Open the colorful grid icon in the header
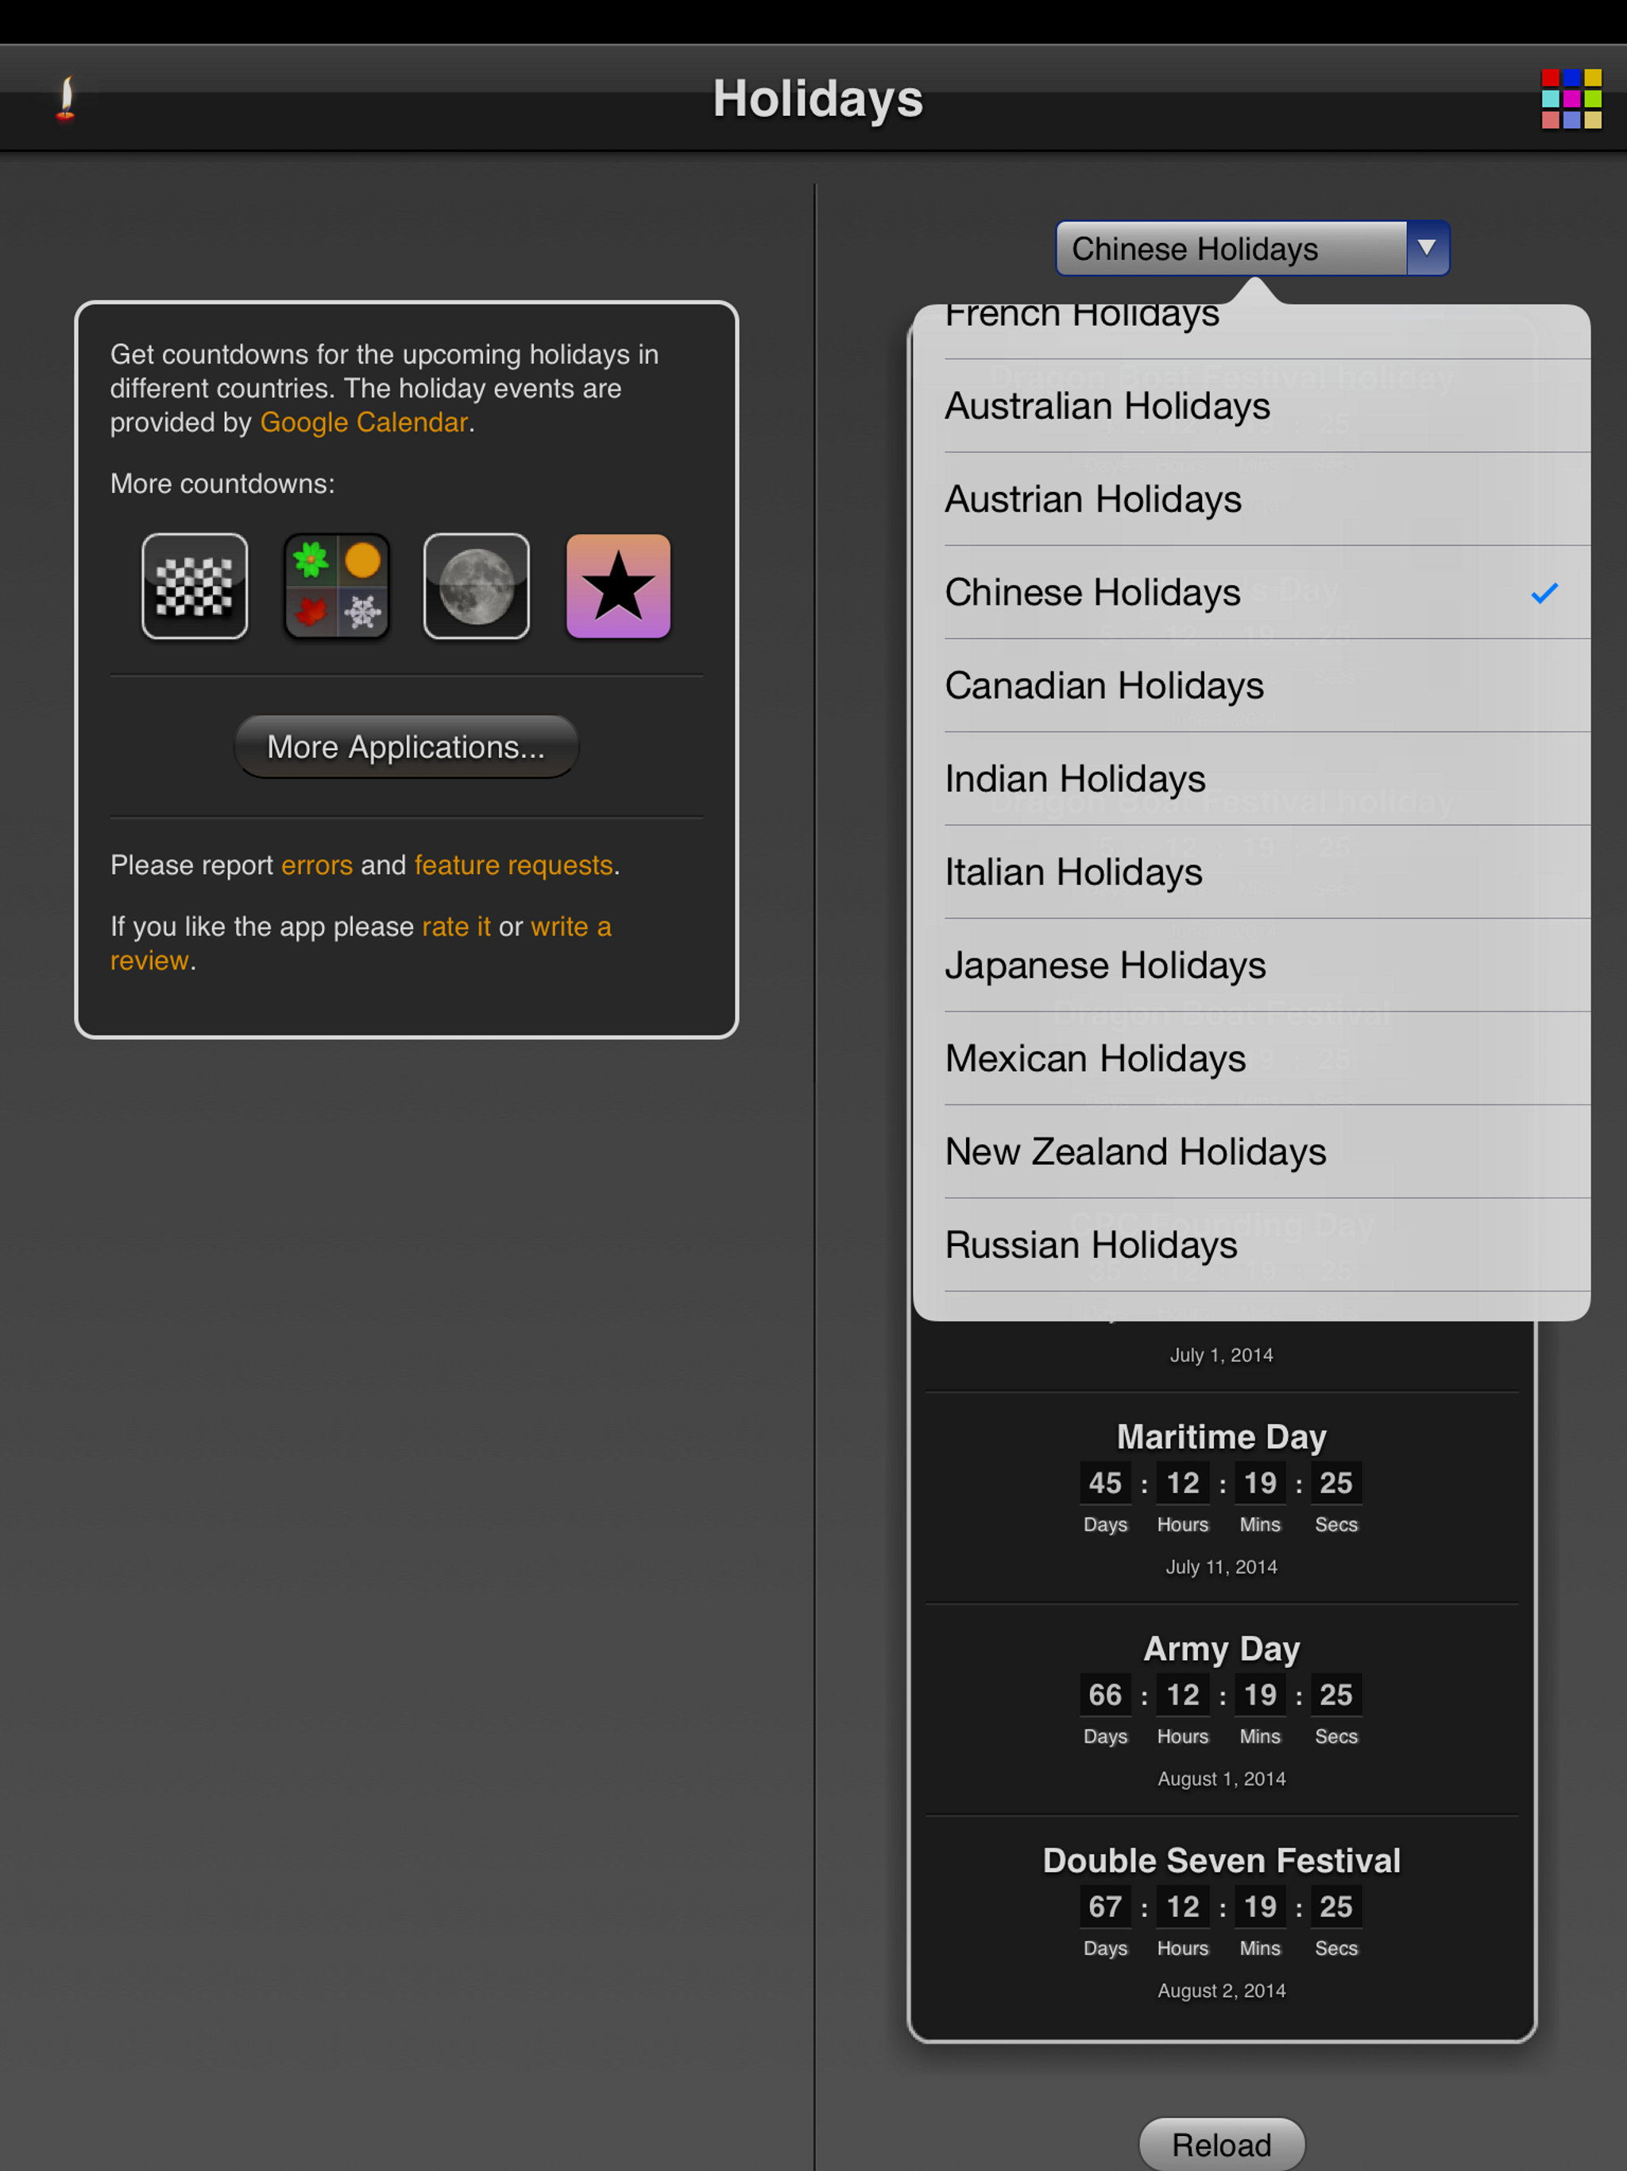This screenshot has height=2171, width=1627. pos(1571,99)
